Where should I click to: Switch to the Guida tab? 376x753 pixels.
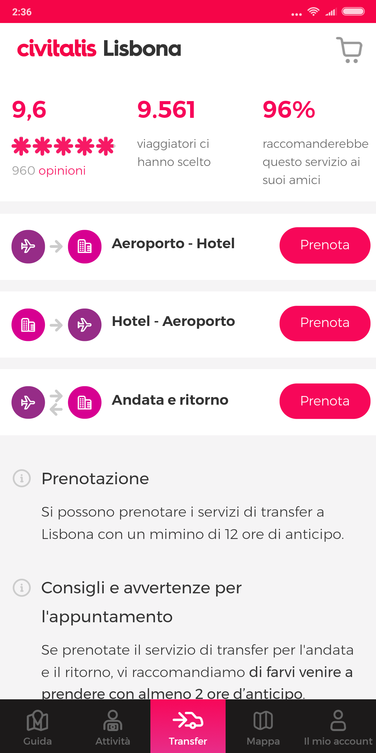(38, 727)
